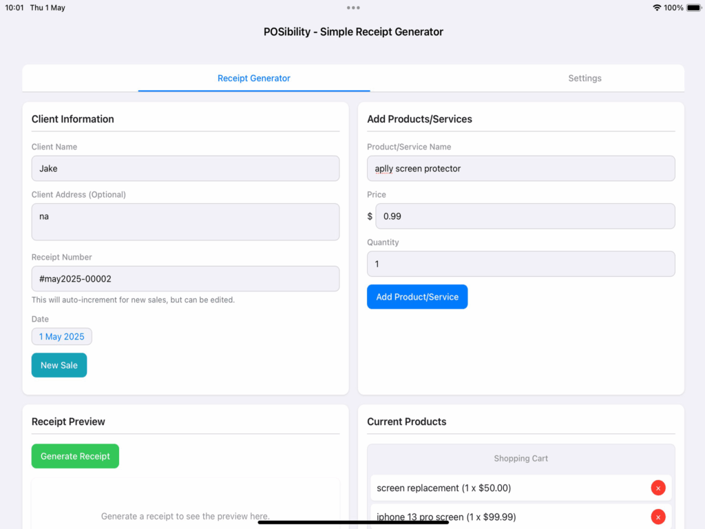Tap the Wi-Fi status icon
Viewport: 705px width, 529px height.
tap(656, 8)
